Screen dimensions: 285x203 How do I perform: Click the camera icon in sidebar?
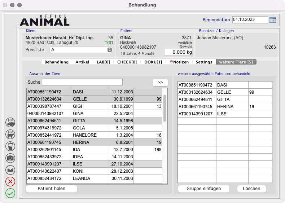point(10,158)
